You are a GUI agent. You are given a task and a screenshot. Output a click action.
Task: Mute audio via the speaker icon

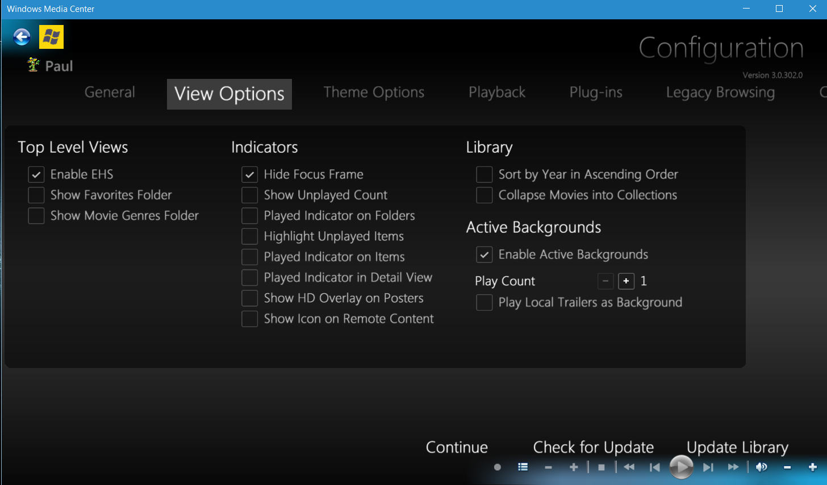coord(761,467)
